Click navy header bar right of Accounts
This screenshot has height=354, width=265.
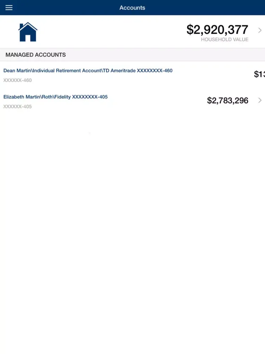click(205, 8)
